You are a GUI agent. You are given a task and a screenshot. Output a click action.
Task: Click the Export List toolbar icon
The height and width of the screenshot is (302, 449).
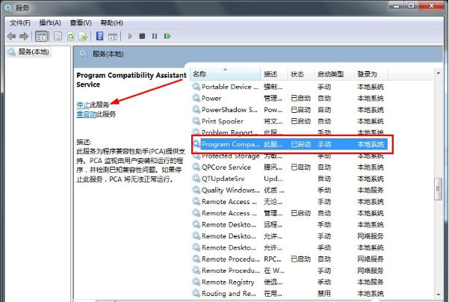[x=84, y=36]
